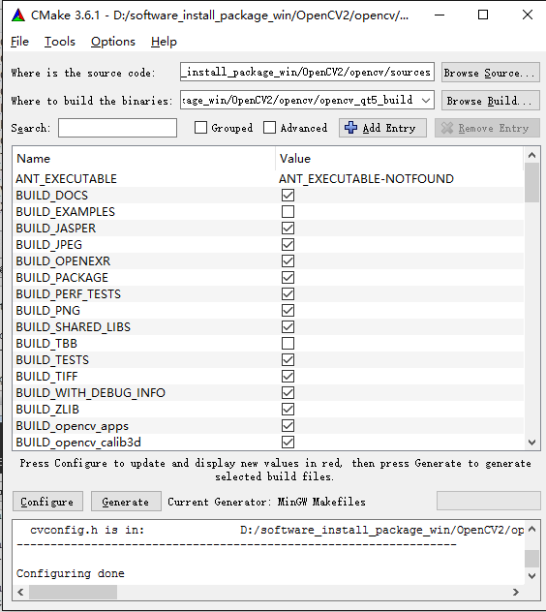Open the Options menu
The width and height of the screenshot is (546, 612).
(113, 42)
